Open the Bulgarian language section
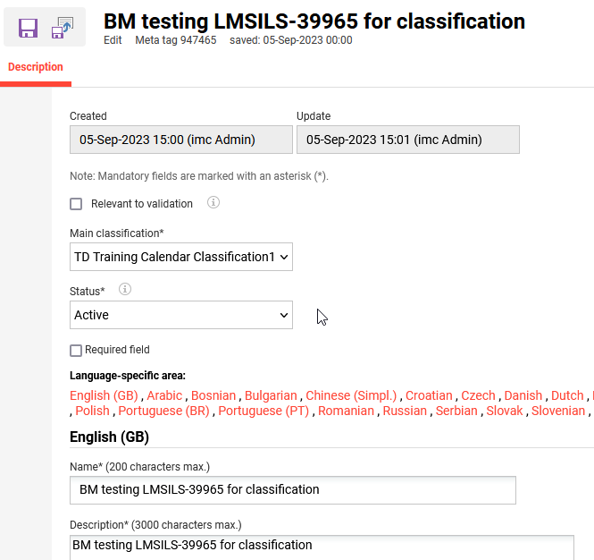 click(x=271, y=395)
